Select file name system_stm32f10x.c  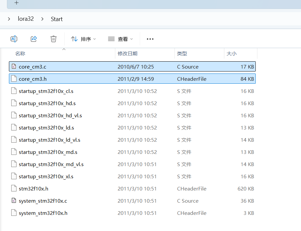pos(43,201)
